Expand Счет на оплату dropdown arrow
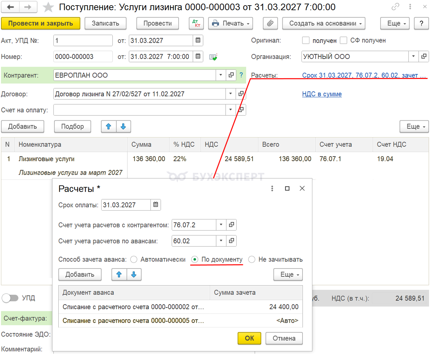 (231, 110)
